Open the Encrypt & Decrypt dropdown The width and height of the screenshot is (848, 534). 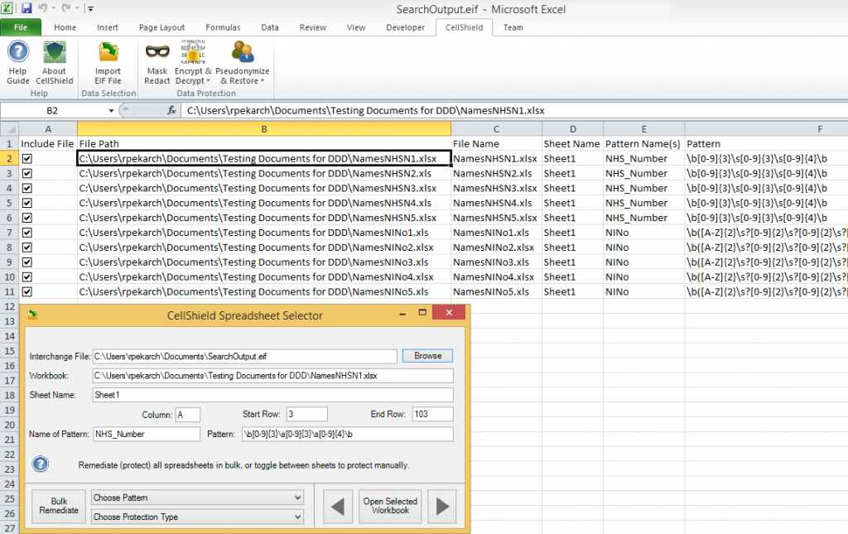pos(193,63)
